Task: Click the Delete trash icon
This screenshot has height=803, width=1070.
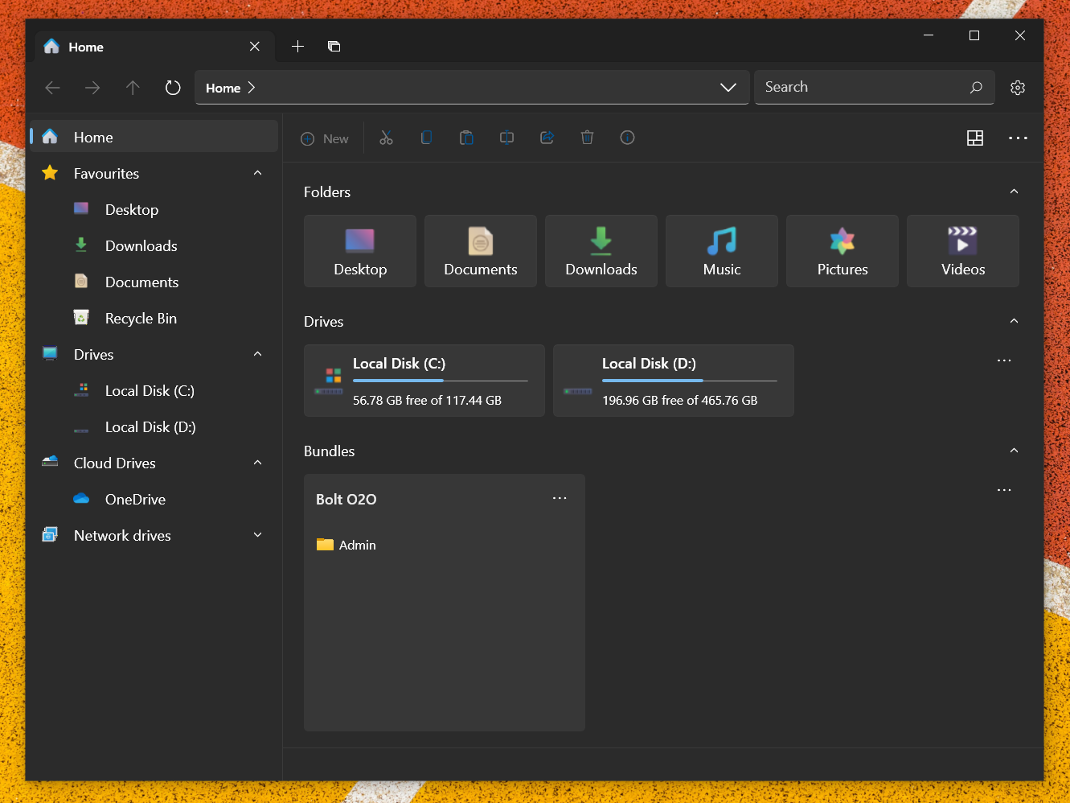Action: click(x=587, y=138)
